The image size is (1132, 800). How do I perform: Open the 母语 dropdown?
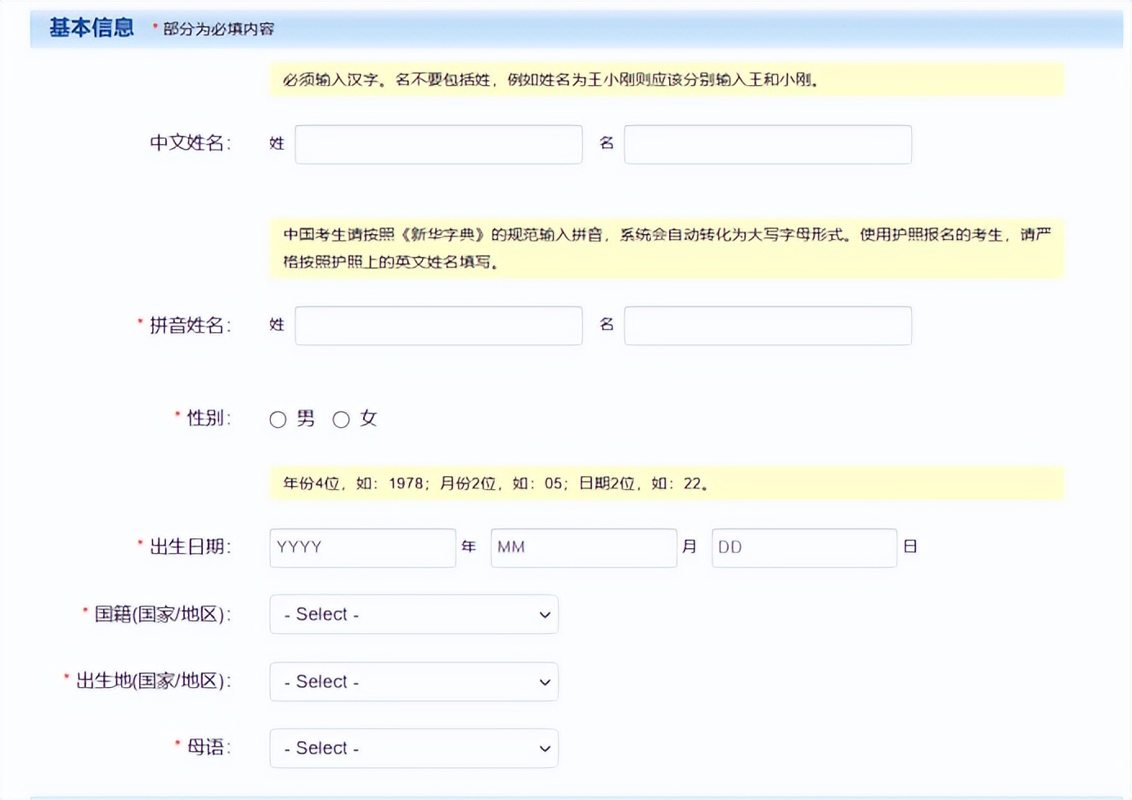[413, 748]
